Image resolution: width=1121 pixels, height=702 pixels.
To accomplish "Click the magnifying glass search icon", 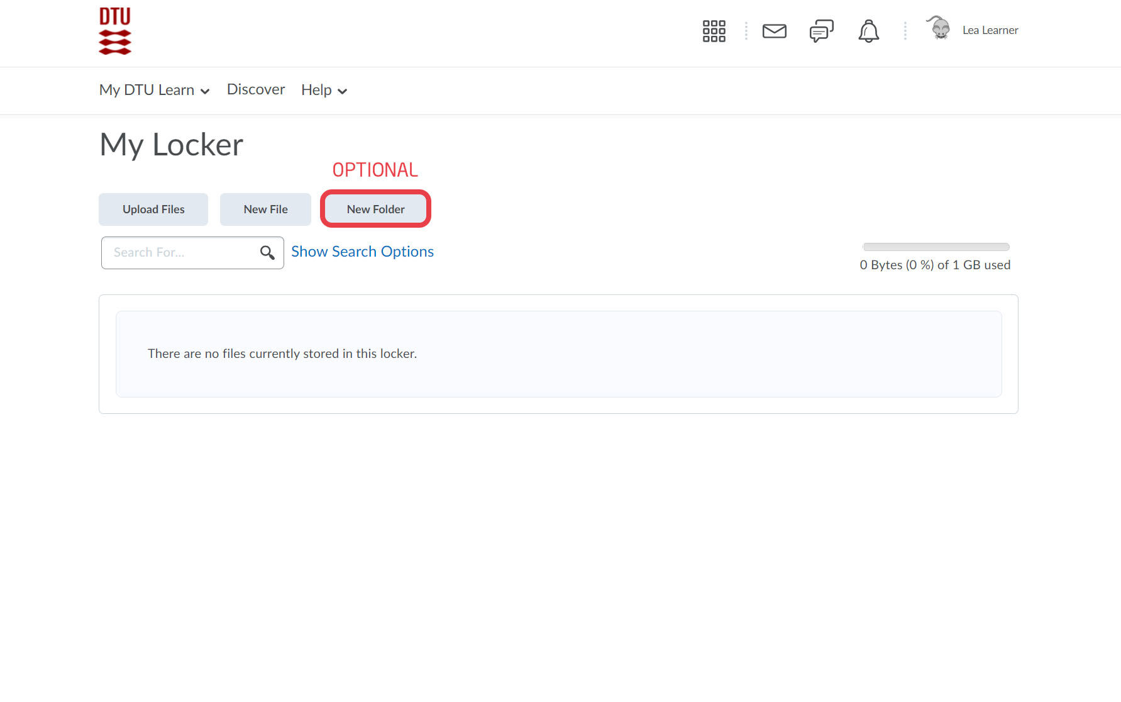I will pos(267,253).
